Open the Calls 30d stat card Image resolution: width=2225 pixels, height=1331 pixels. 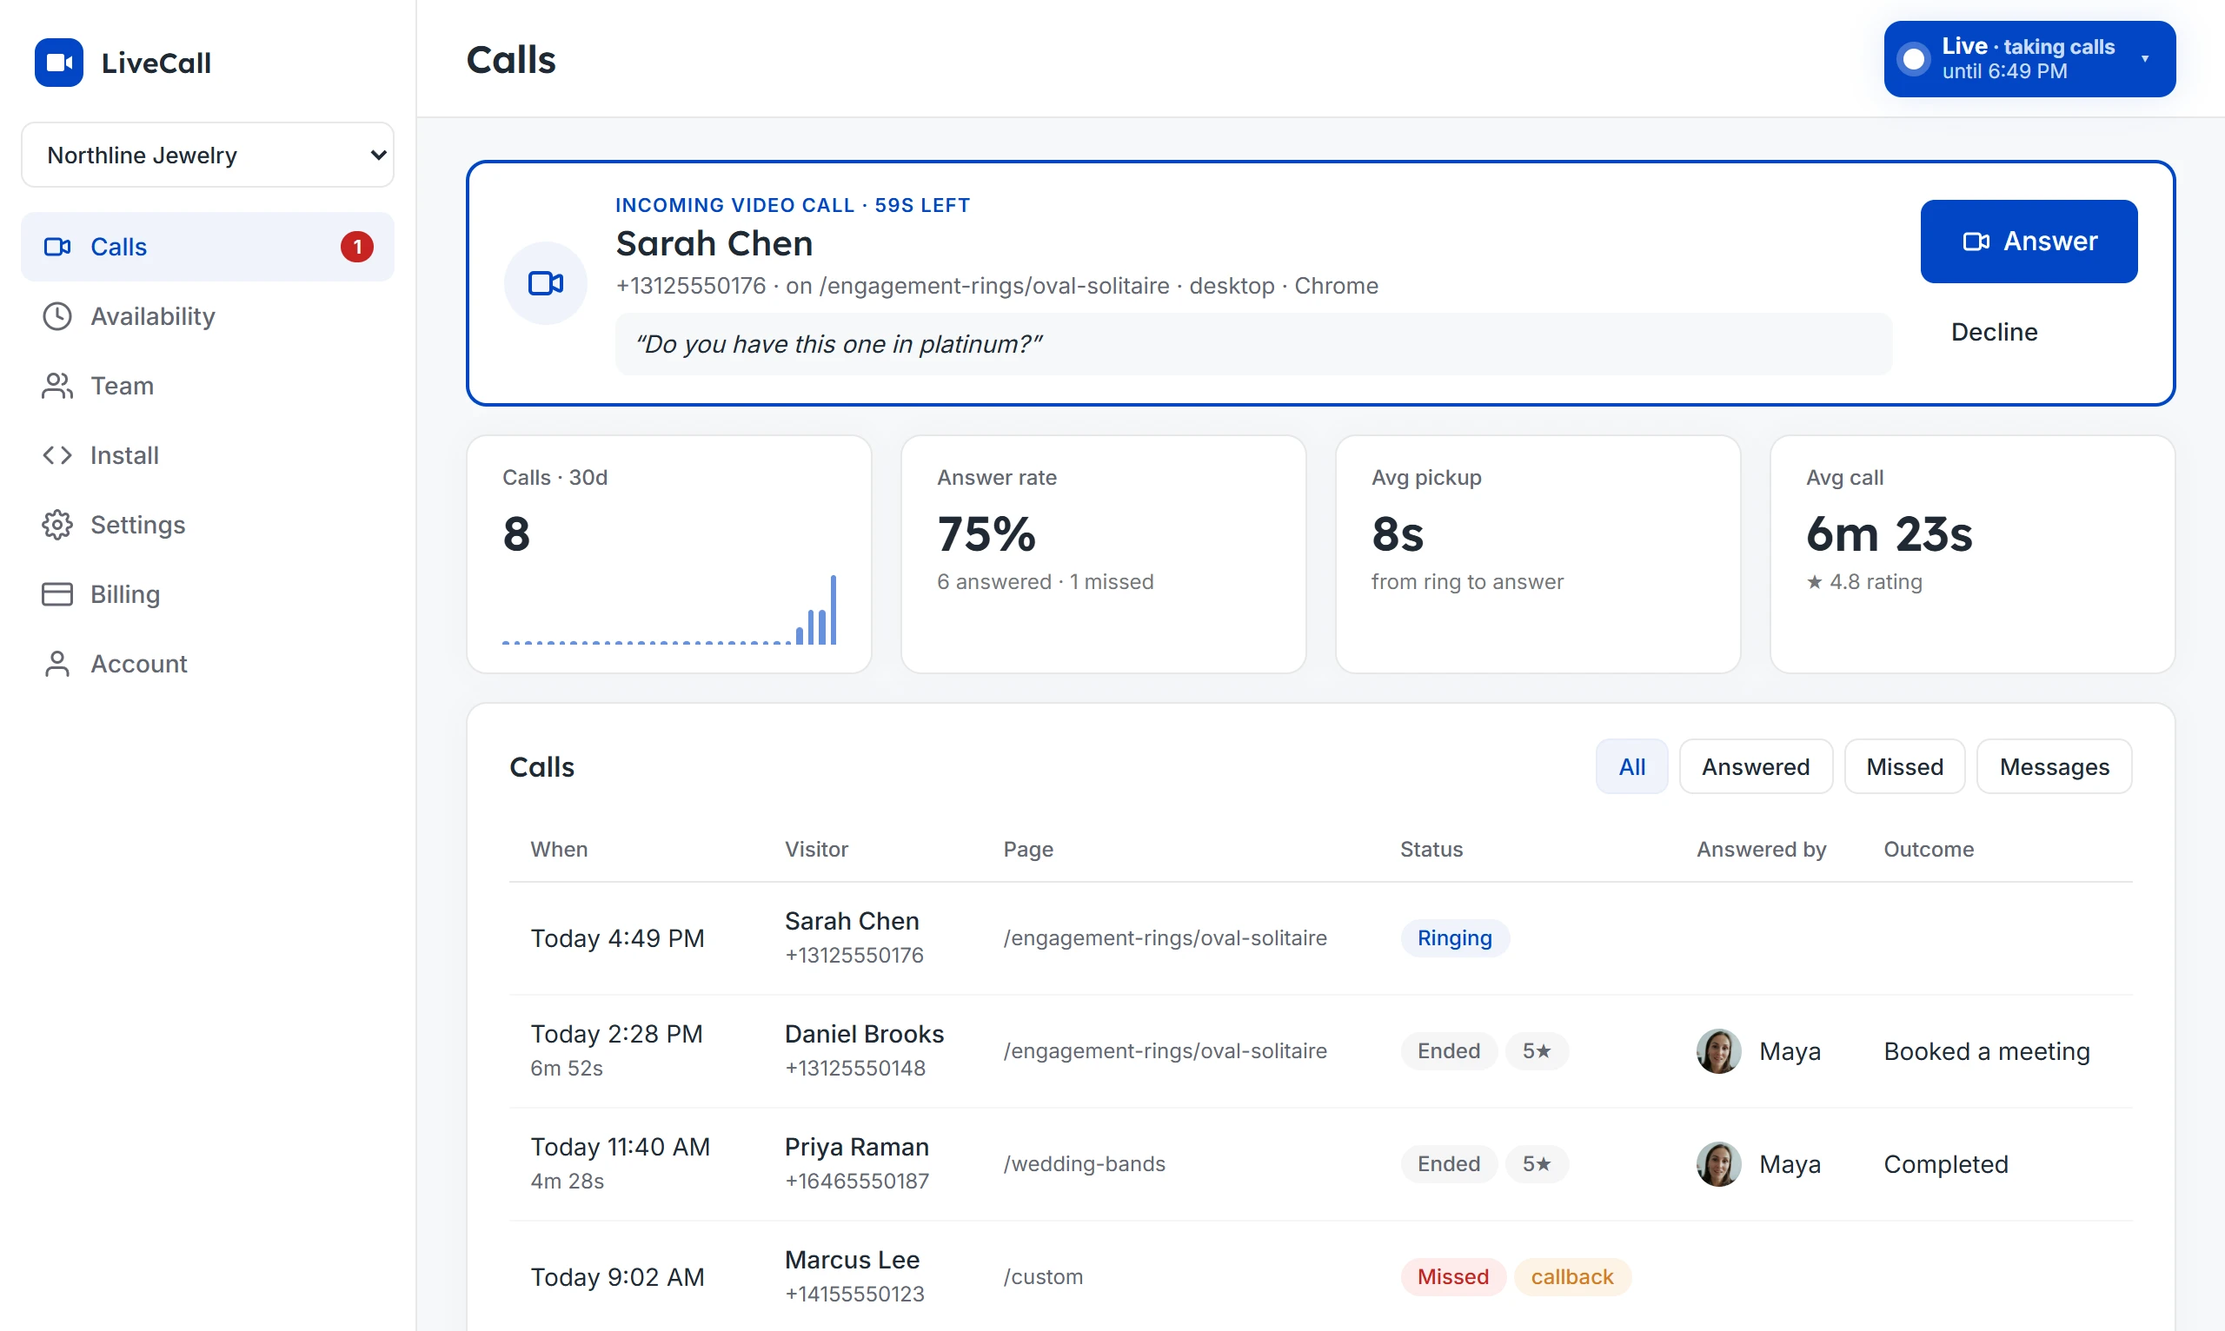(x=669, y=553)
